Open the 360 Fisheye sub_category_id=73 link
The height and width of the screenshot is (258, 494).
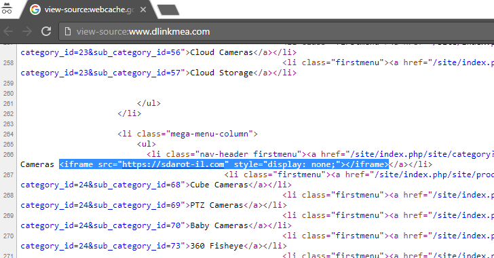point(100,246)
